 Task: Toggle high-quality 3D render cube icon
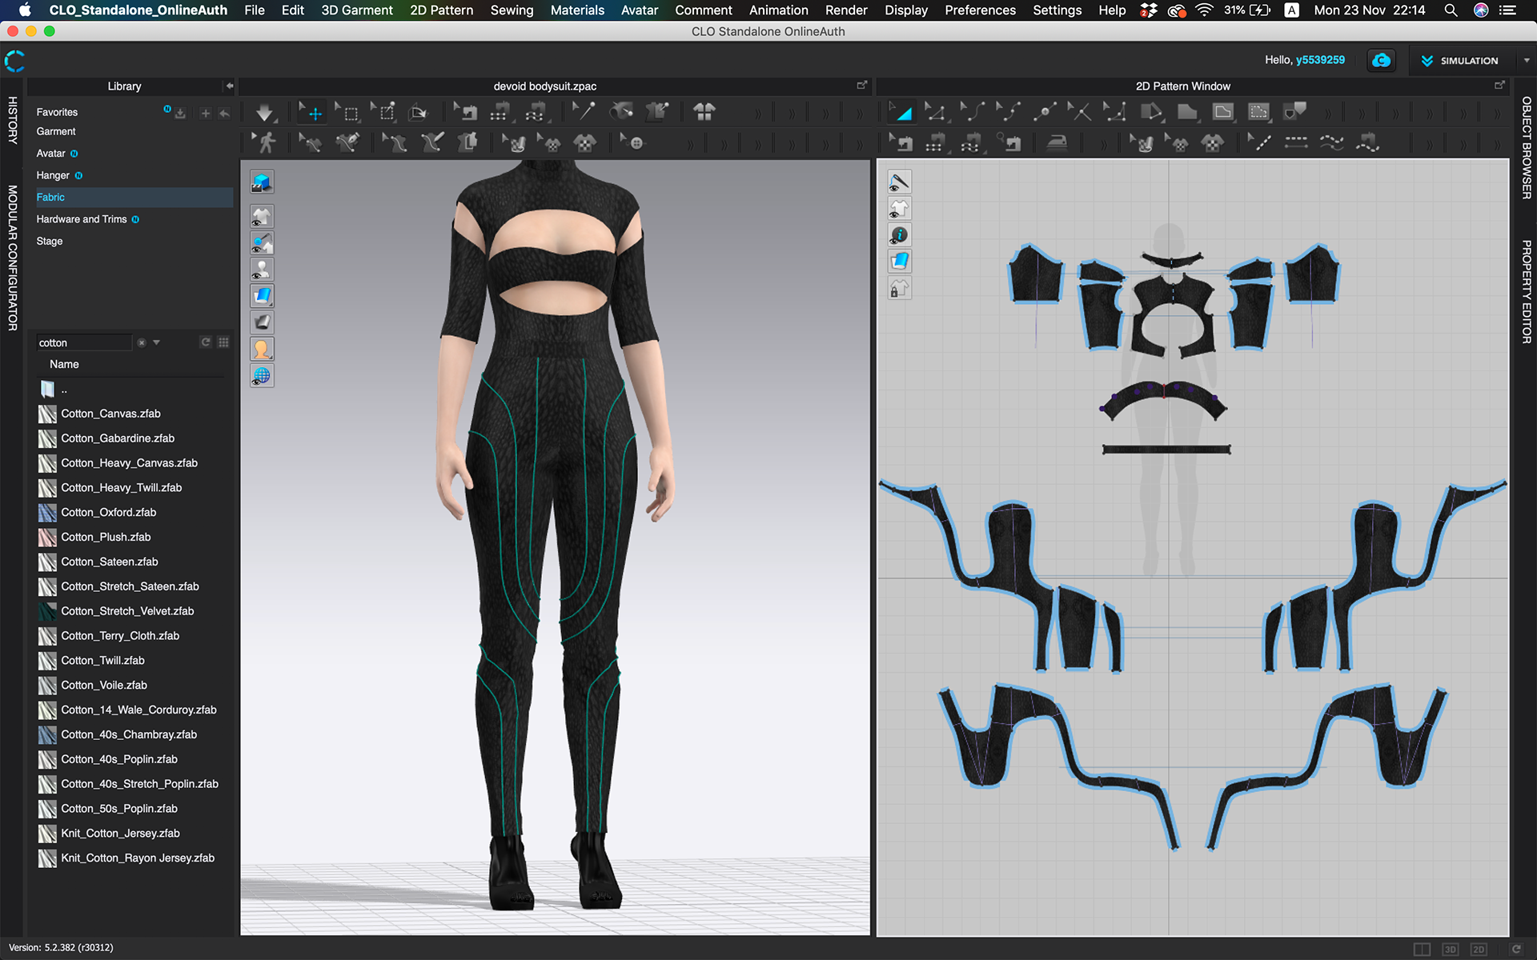(262, 182)
